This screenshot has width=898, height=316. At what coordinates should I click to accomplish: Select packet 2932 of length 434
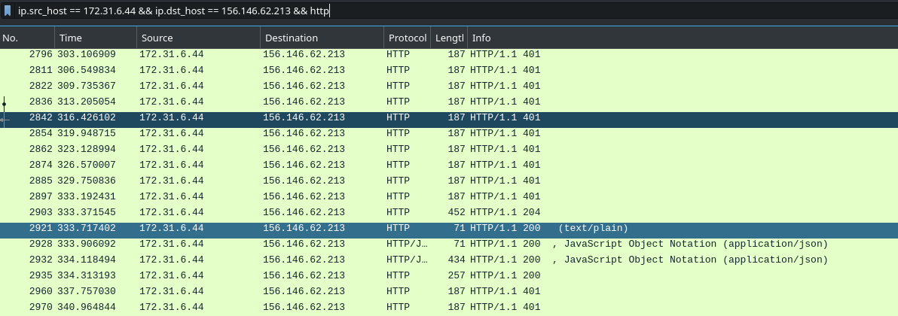pyautogui.click(x=449, y=260)
